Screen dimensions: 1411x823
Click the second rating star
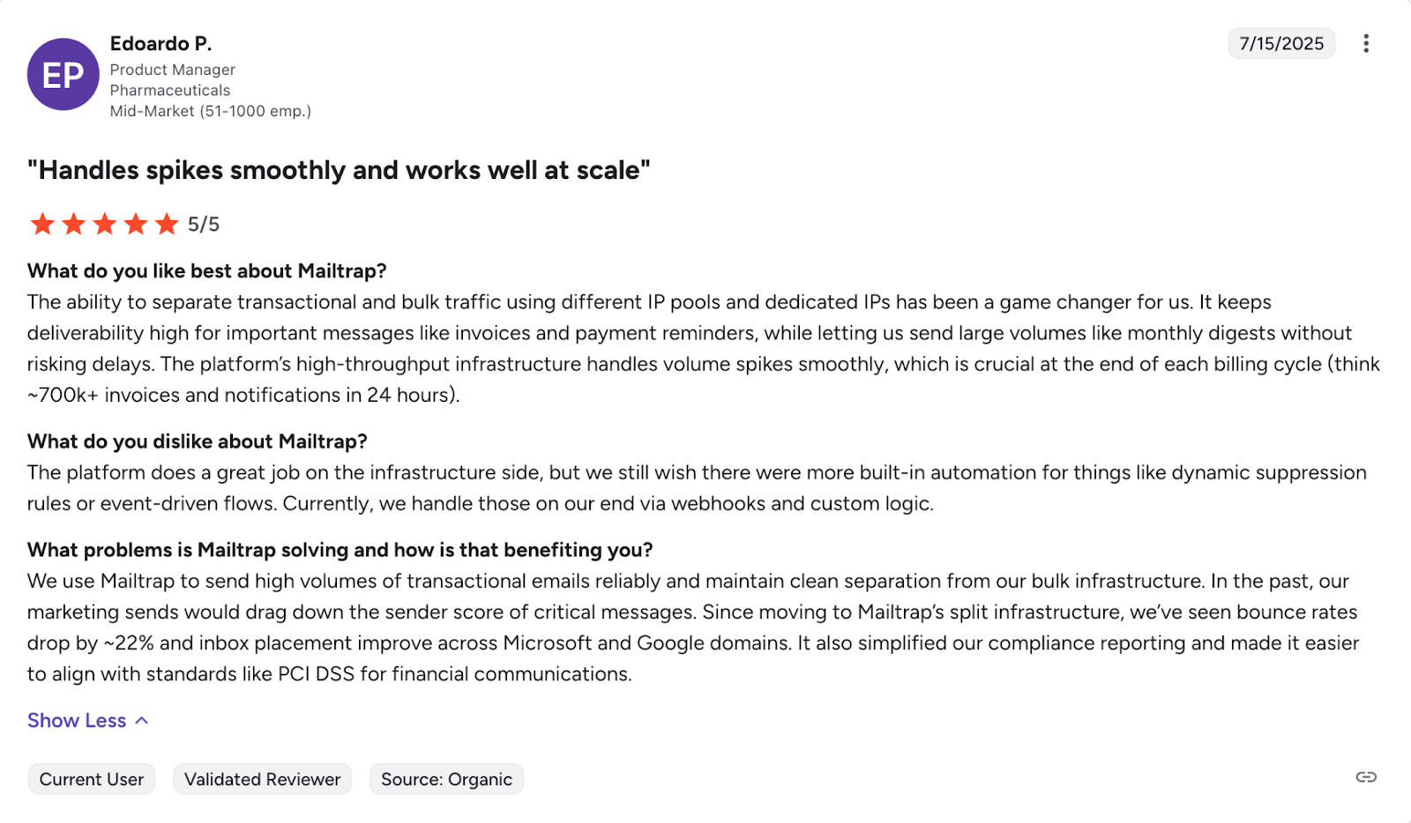(x=74, y=224)
